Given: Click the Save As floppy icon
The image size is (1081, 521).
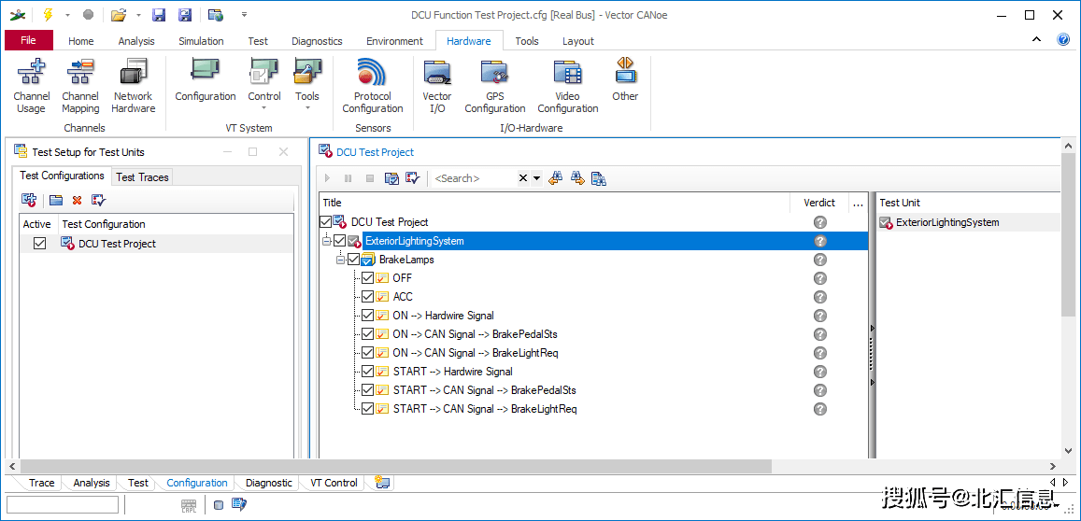Looking at the screenshot, I should 185,15.
